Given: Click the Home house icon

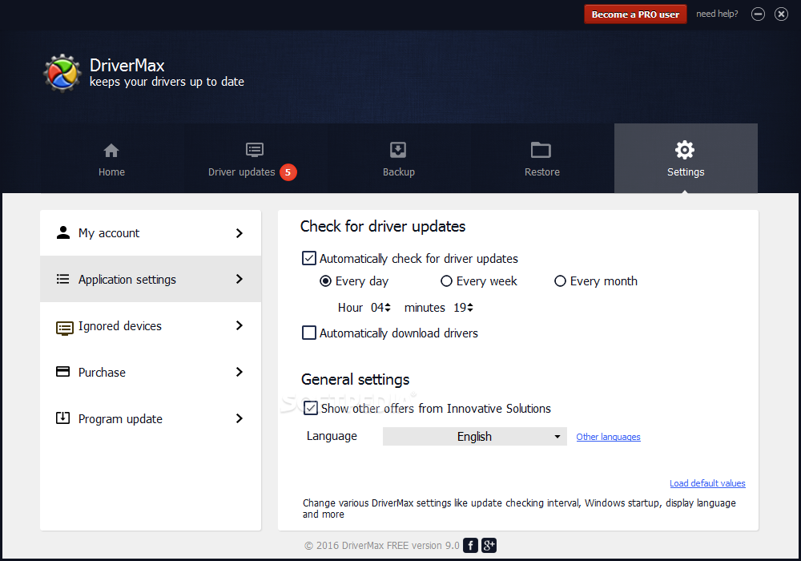Looking at the screenshot, I should click(x=111, y=150).
